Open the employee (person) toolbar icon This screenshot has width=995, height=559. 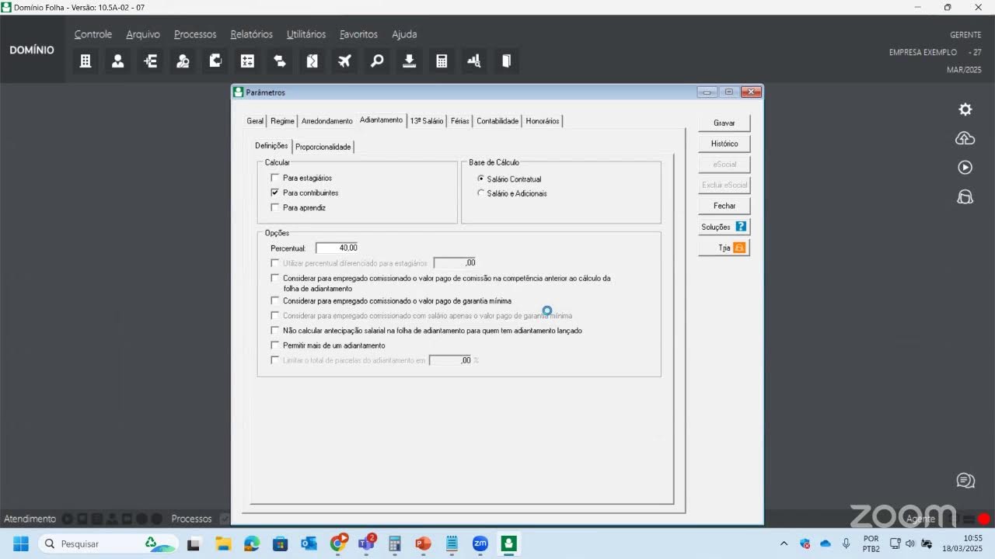pyautogui.click(x=118, y=61)
